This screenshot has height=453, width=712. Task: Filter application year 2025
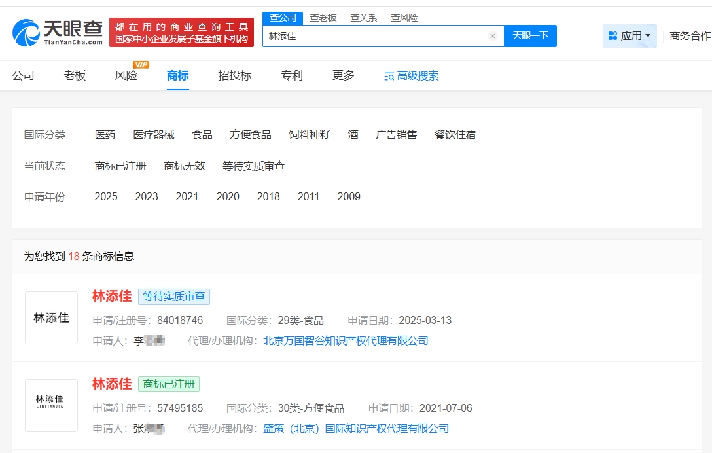pyautogui.click(x=106, y=197)
